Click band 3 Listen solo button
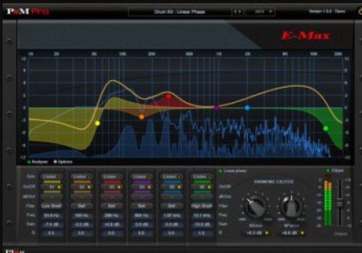The width and height of the screenshot is (362, 253). coord(112,177)
